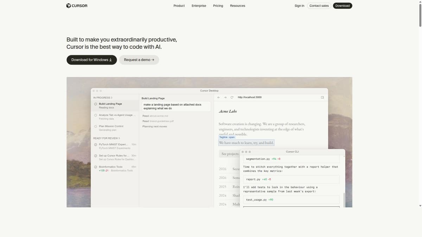Viewport: 422px width, 237px height.
Task: Select Analyze Tab vs Agent Usage task
Action: pos(115,117)
